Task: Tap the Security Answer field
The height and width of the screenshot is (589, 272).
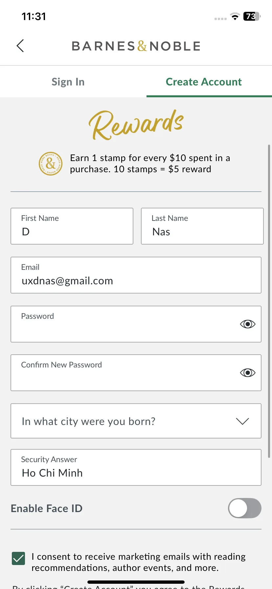Action: tap(136, 467)
